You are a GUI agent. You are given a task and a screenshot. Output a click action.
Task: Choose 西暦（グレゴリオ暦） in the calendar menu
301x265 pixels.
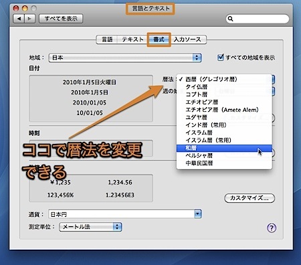pos(224,79)
